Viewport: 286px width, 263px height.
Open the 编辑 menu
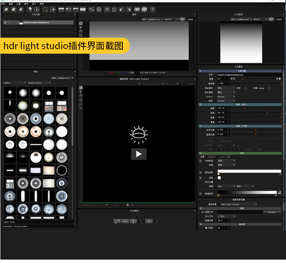click(11, 4)
